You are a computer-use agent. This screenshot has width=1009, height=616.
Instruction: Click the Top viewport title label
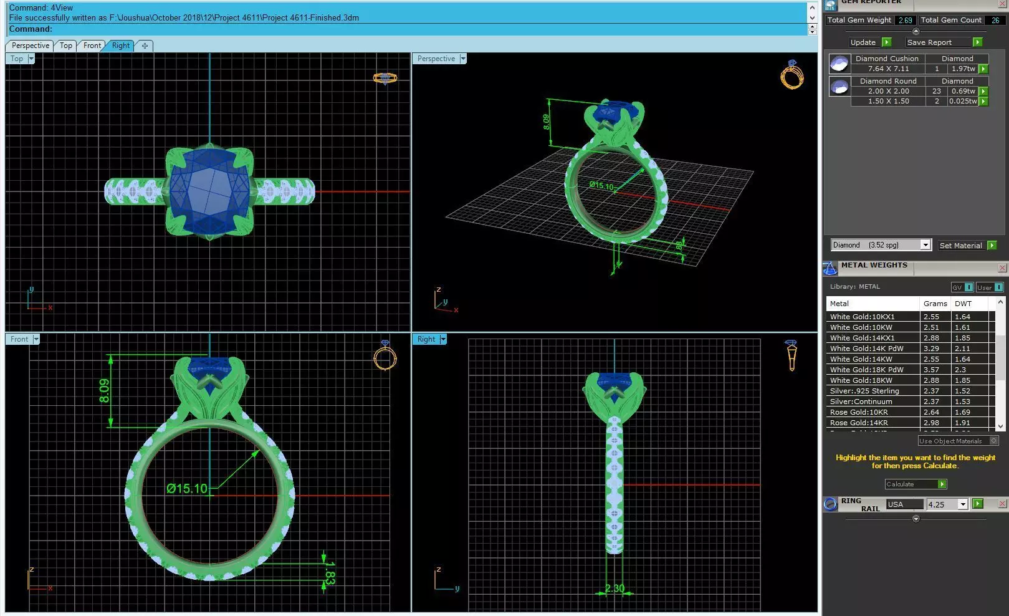click(x=17, y=59)
